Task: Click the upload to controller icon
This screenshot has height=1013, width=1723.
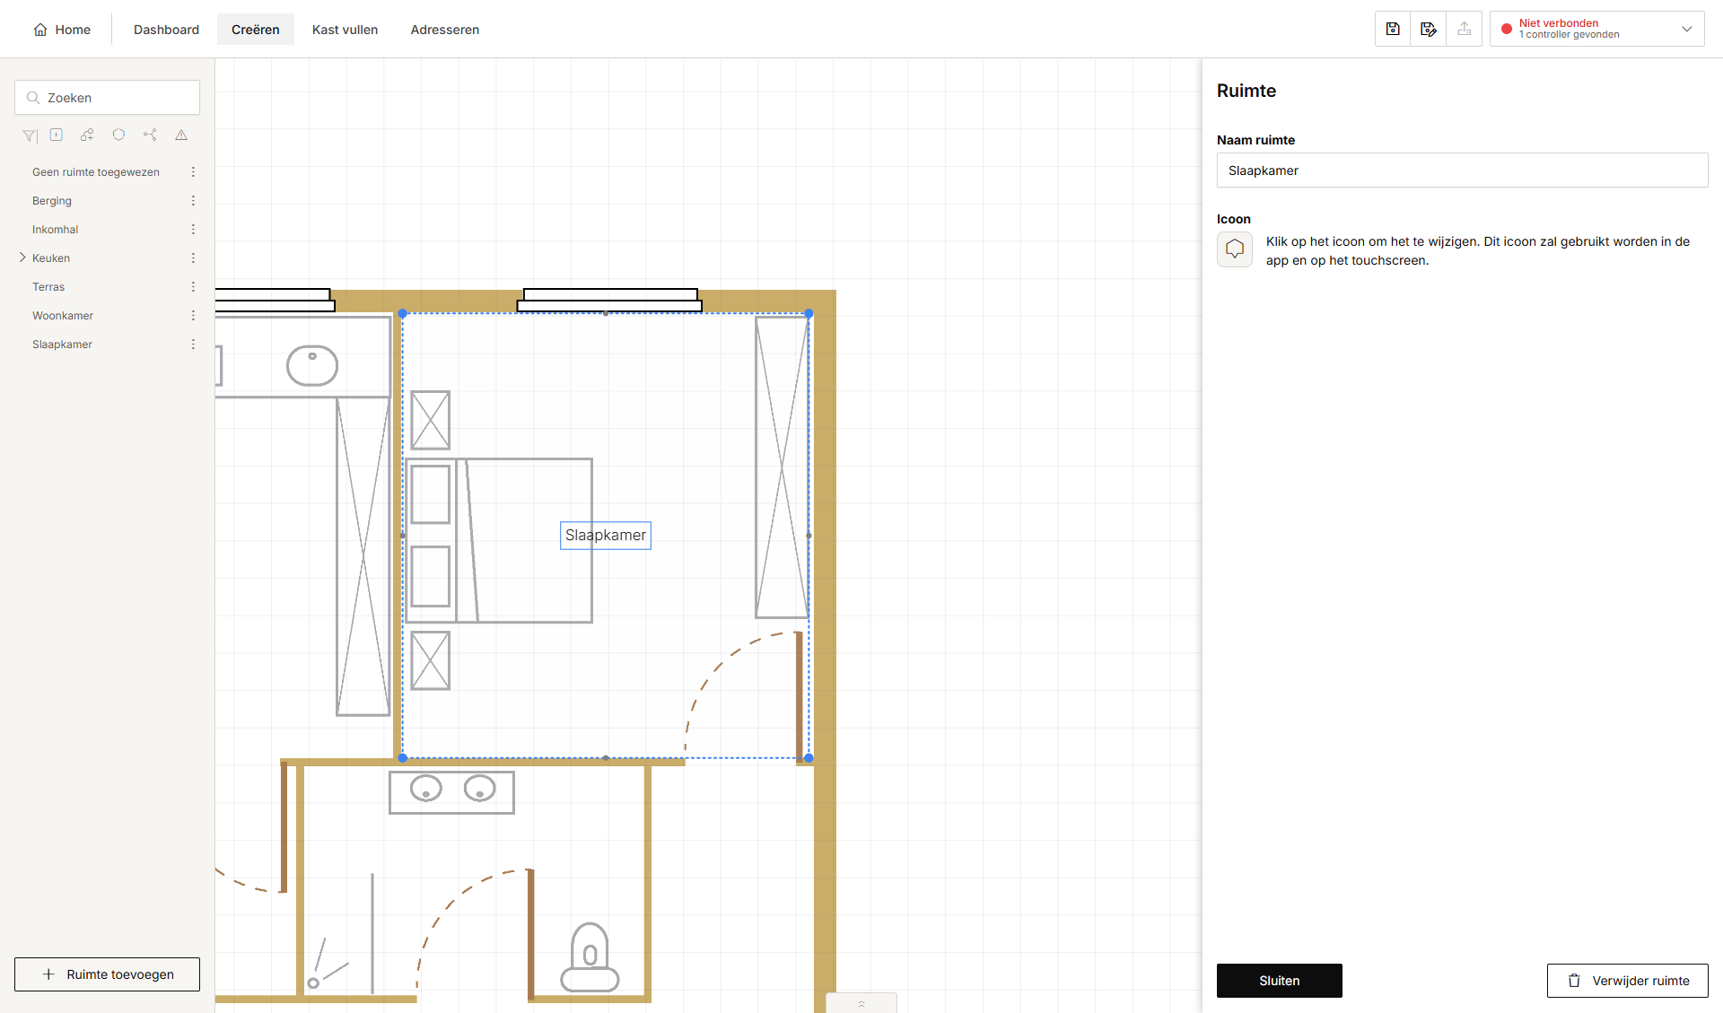Action: (x=1465, y=29)
